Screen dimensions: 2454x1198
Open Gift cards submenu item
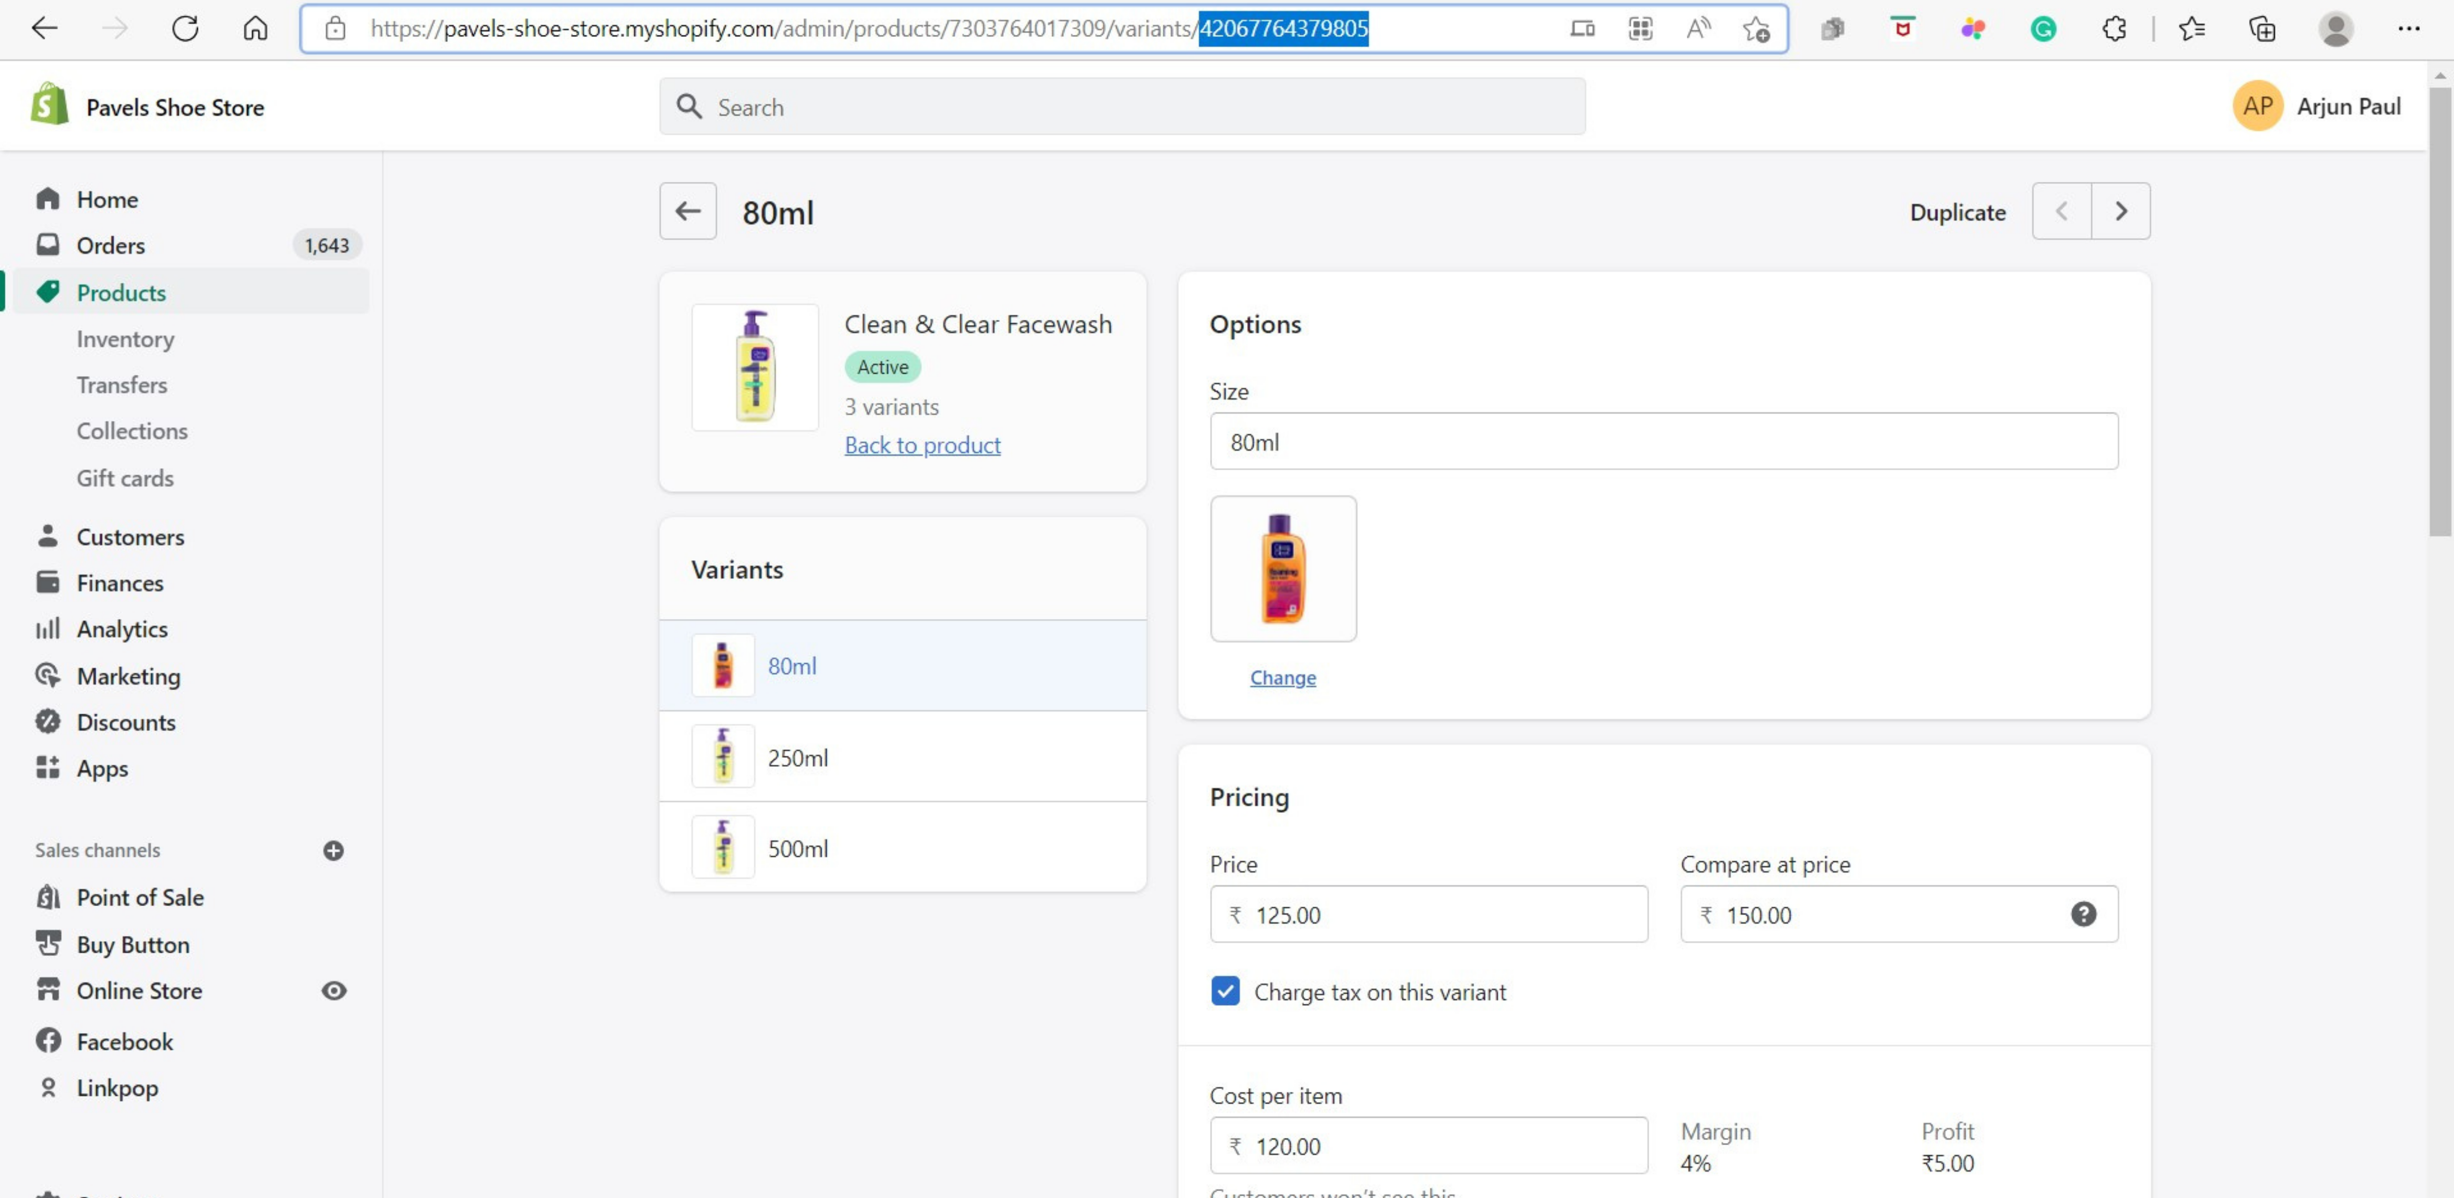[x=125, y=478]
